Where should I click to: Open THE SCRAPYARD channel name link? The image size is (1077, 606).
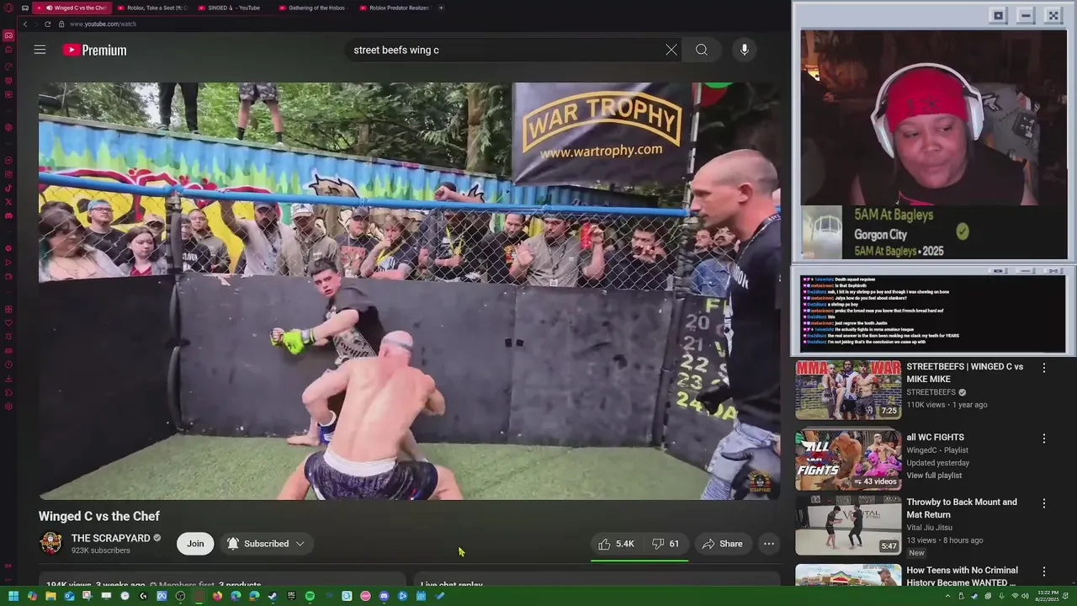pos(110,538)
